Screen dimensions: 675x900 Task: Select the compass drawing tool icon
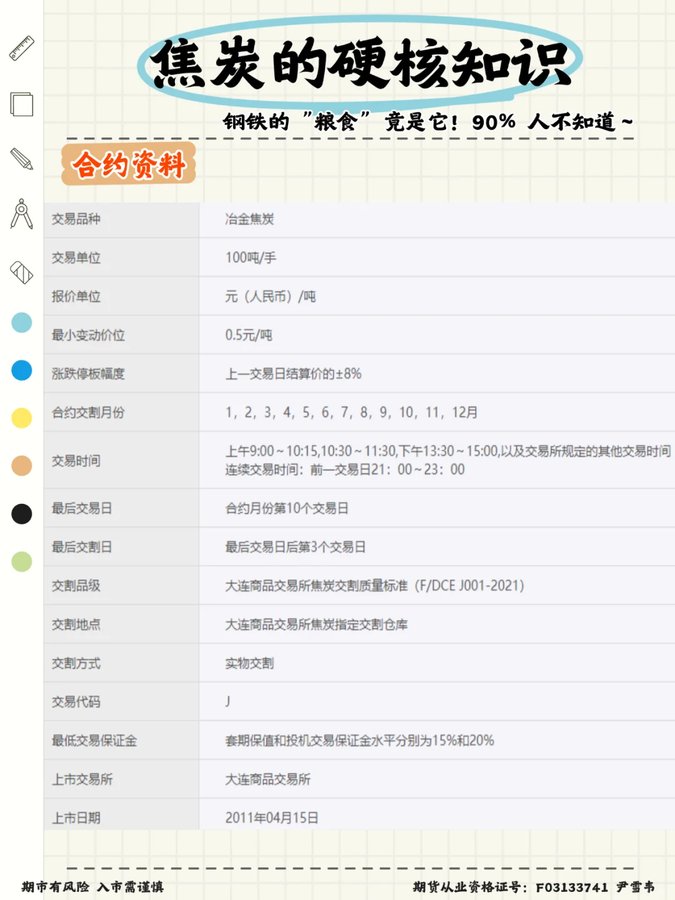pyautogui.click(x=22, y=214)
